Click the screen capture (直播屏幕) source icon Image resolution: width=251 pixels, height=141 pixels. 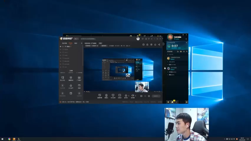click(x=99, y=96)
